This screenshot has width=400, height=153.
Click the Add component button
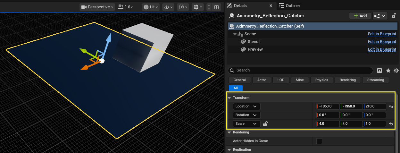coord(360,16)
